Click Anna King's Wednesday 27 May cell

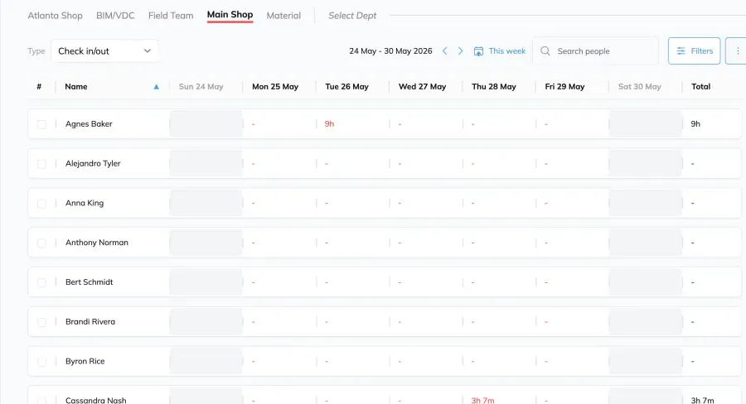tap(426, 203)
